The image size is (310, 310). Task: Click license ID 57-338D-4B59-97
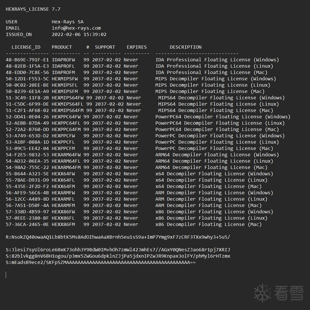[27, 212]
